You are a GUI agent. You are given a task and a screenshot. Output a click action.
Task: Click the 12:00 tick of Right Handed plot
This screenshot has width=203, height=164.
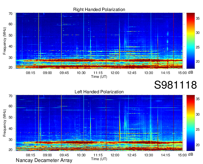[x=115, y=73]
